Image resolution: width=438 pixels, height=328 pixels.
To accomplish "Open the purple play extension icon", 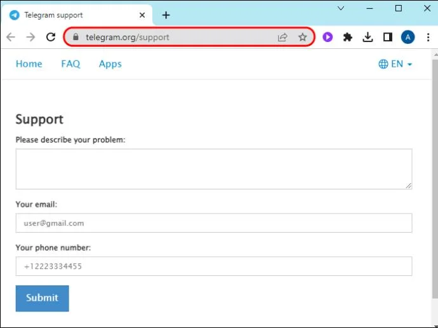I will pos(328,37).
